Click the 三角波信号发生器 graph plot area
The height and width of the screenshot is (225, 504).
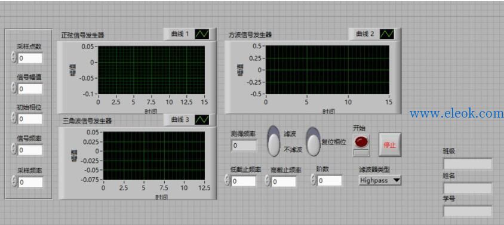coord(154,156)
